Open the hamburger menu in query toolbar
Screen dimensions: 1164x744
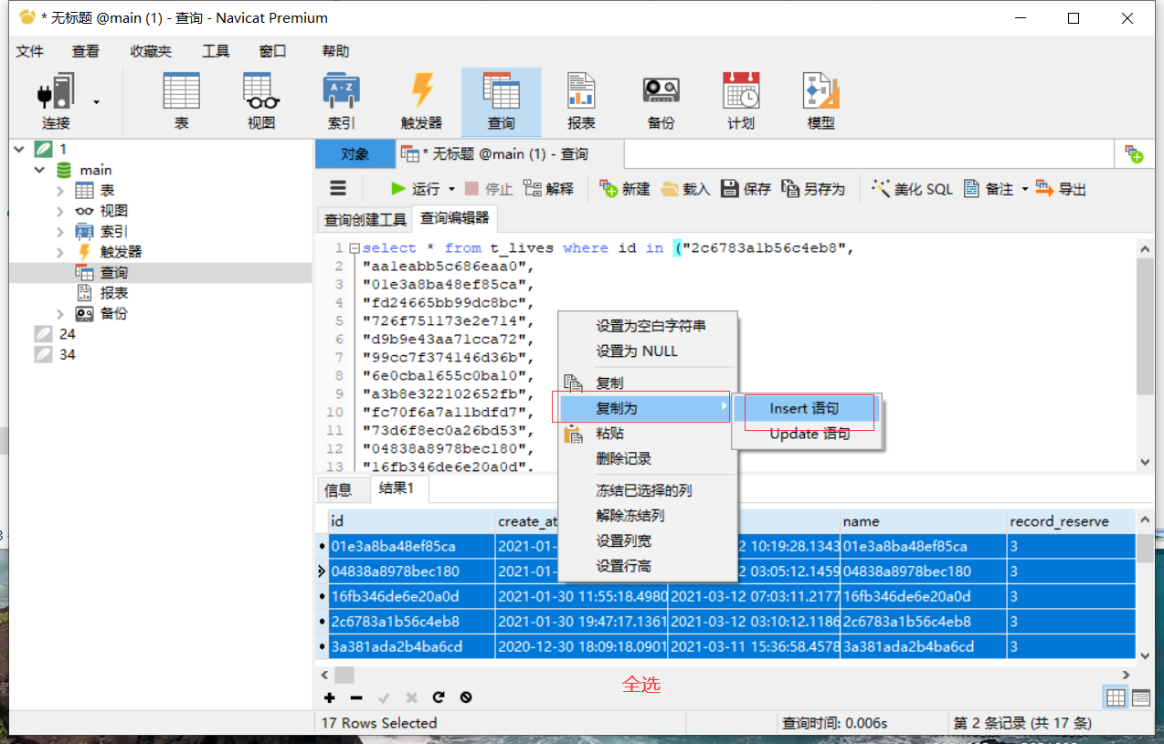pos(338,189)
